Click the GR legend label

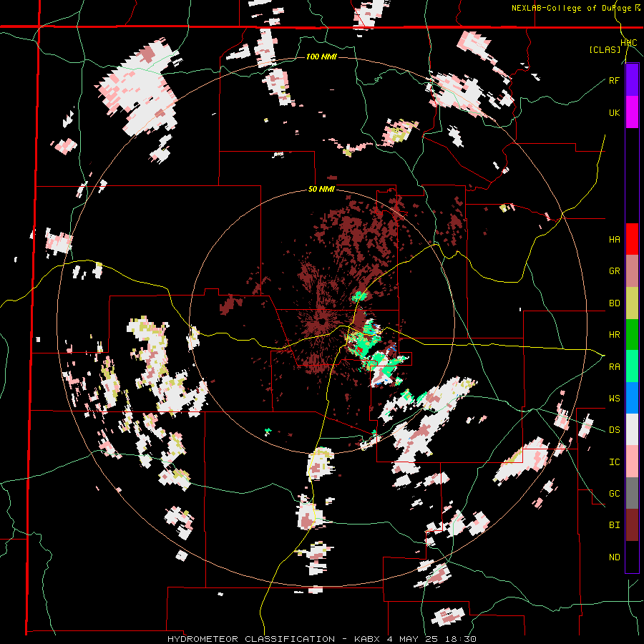point(614,271)
